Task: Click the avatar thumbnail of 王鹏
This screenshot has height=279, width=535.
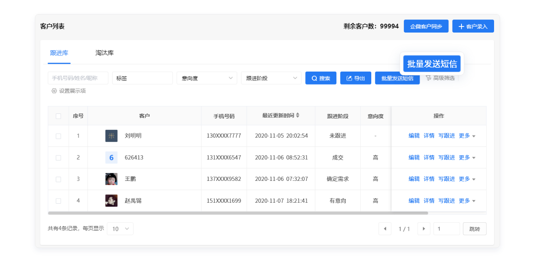Action: coord(111,179)
